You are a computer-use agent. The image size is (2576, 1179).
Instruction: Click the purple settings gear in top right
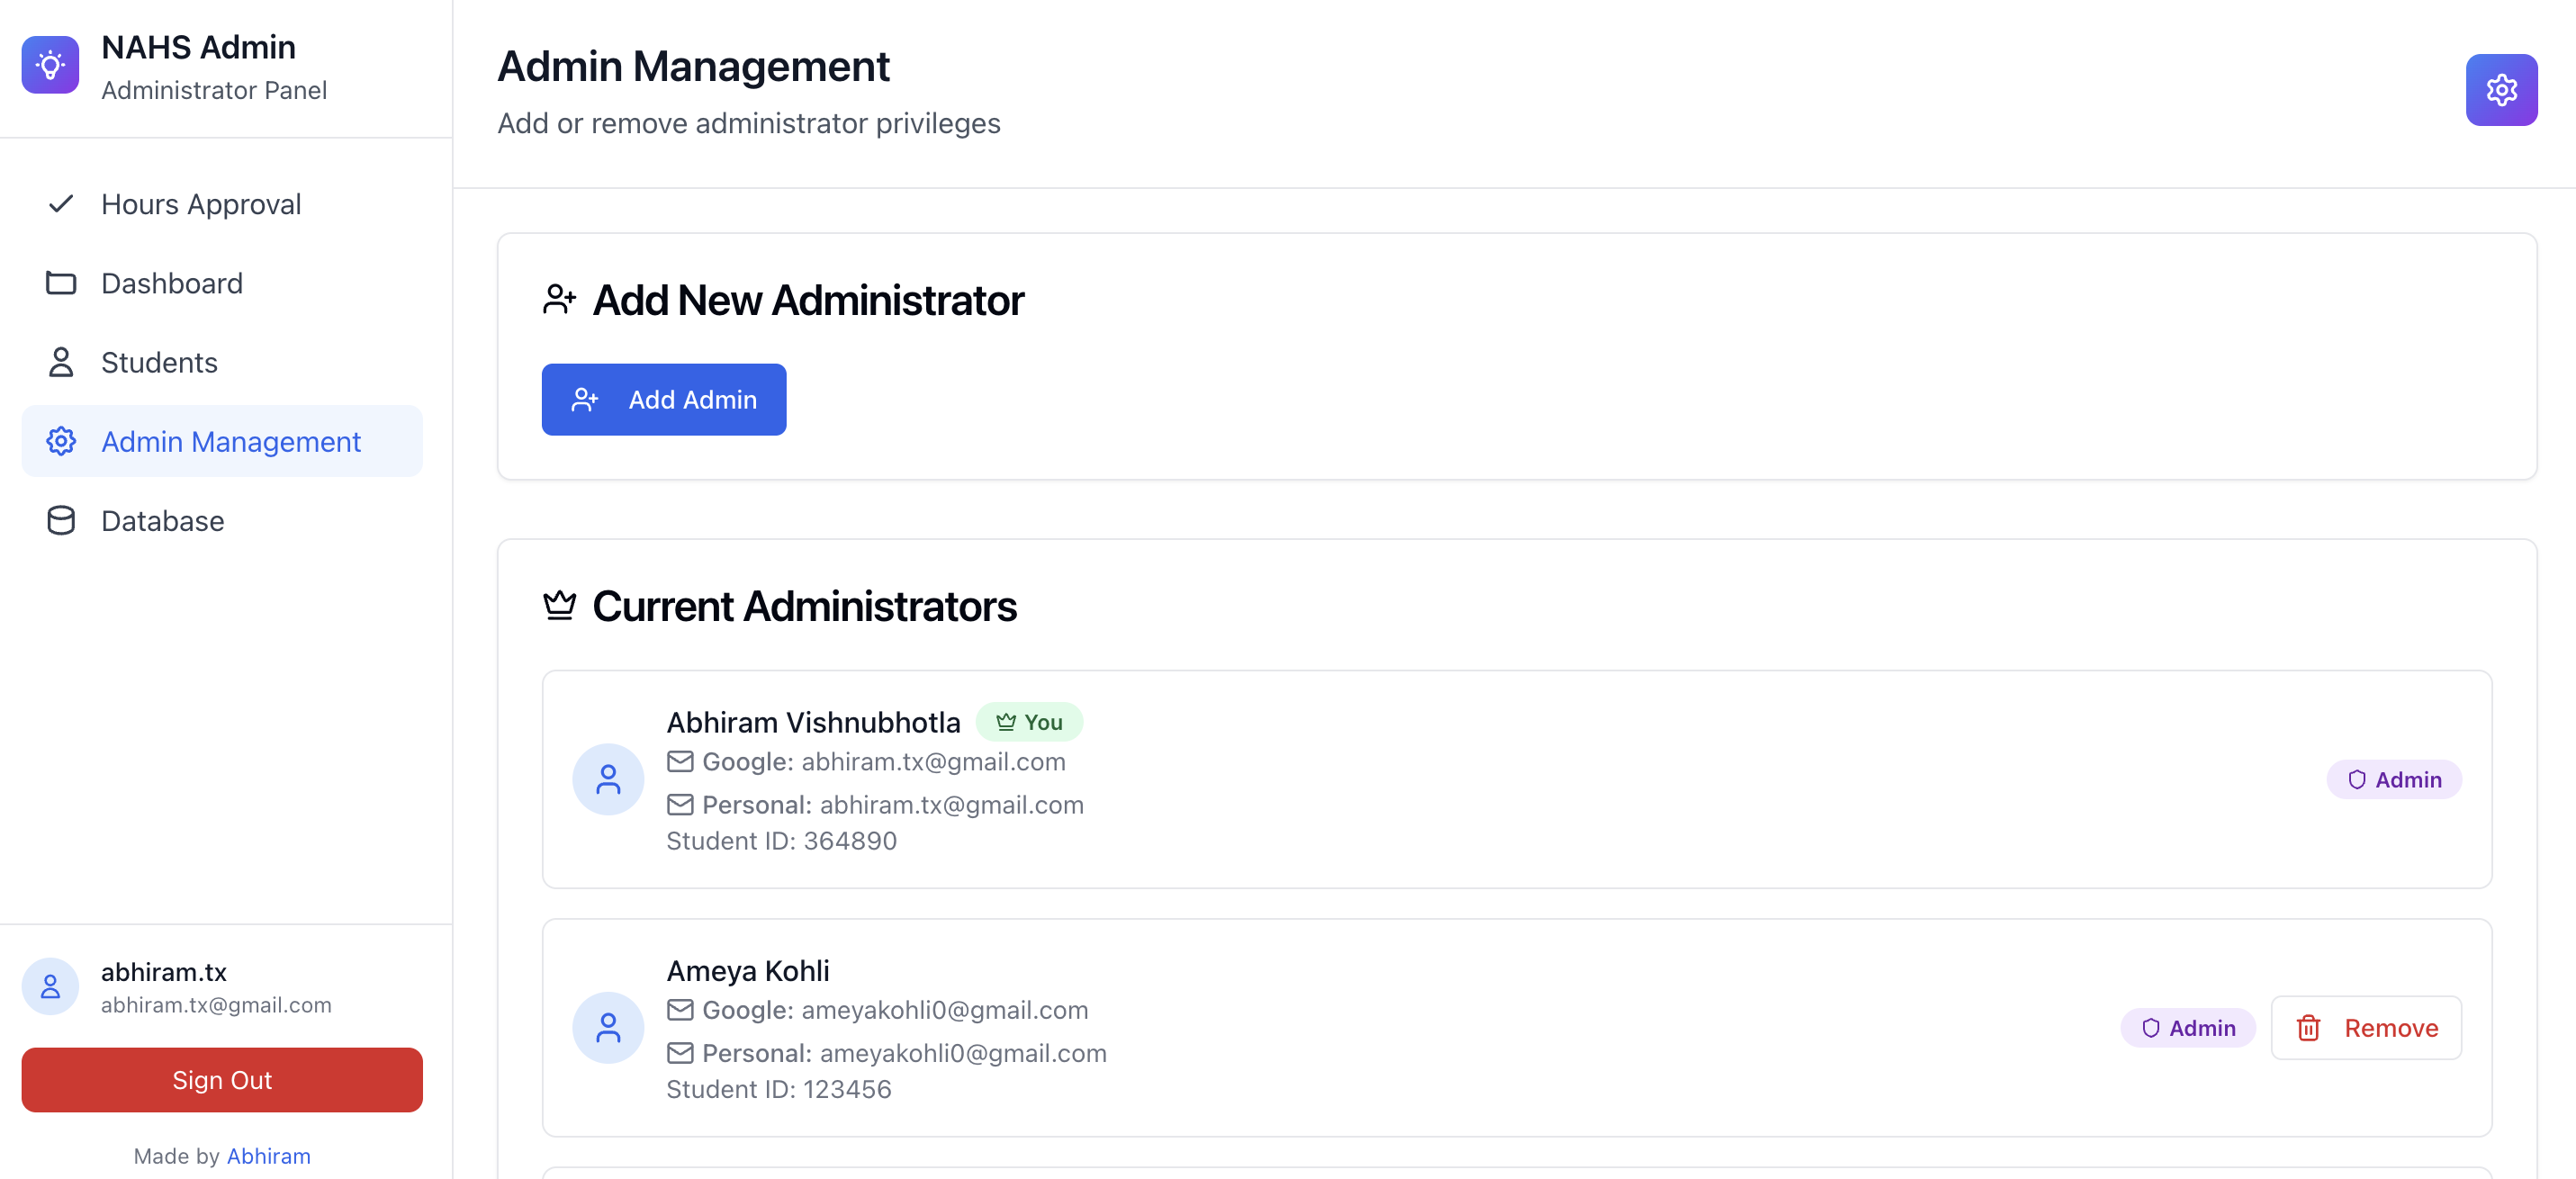pyautogui.click(x=2501, y=90)
